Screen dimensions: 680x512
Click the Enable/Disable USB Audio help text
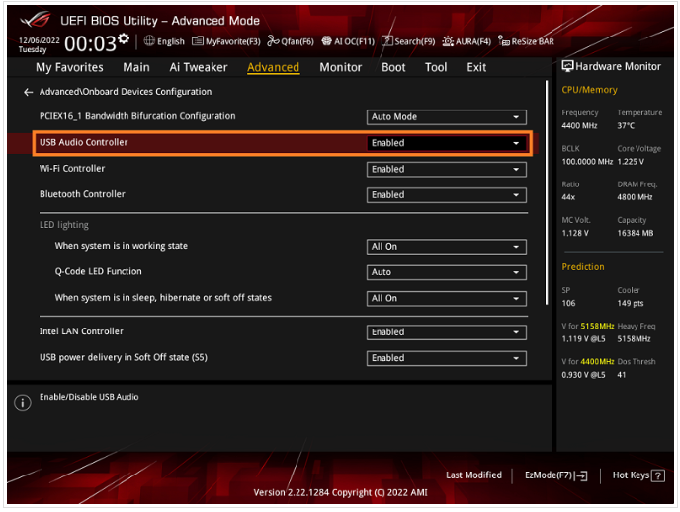click(89, 397)
